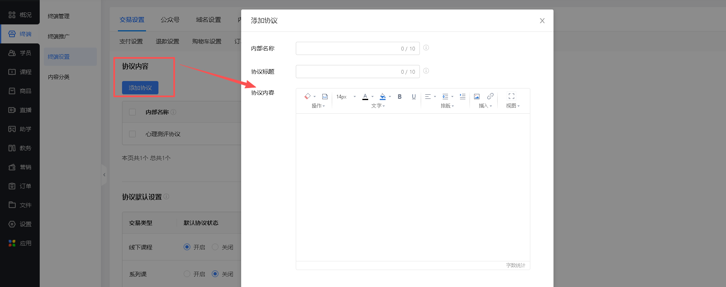Viewport: 726px width, 287px height.
Task: Open 直播 in the sidebar
Action: 20,110
